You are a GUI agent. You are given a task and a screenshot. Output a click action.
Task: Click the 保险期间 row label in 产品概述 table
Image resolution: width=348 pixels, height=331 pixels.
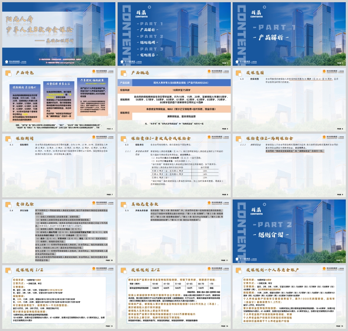(125, 99)
